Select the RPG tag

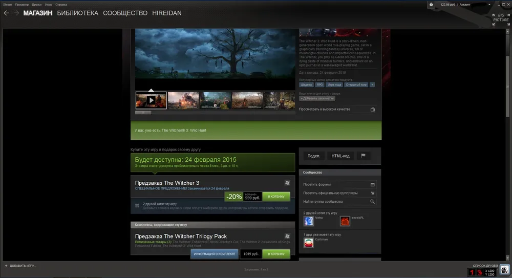pos(319,84)
